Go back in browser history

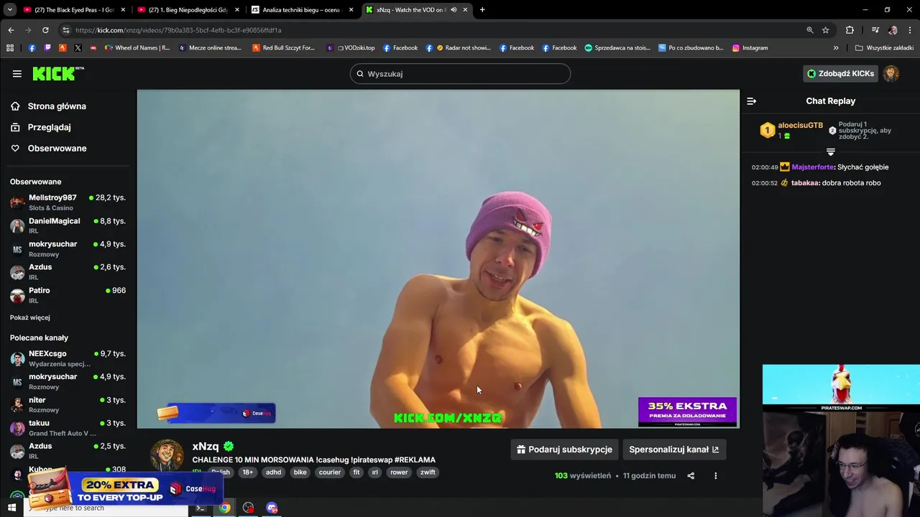click(x=11, y=30)
